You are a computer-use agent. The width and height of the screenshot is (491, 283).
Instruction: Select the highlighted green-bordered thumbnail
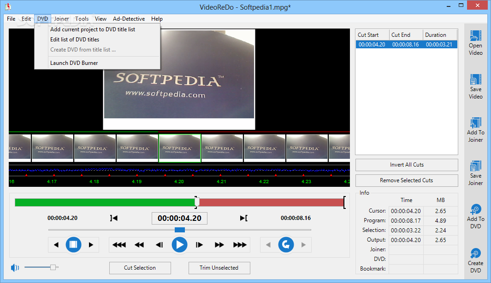(x=180, y=148)
